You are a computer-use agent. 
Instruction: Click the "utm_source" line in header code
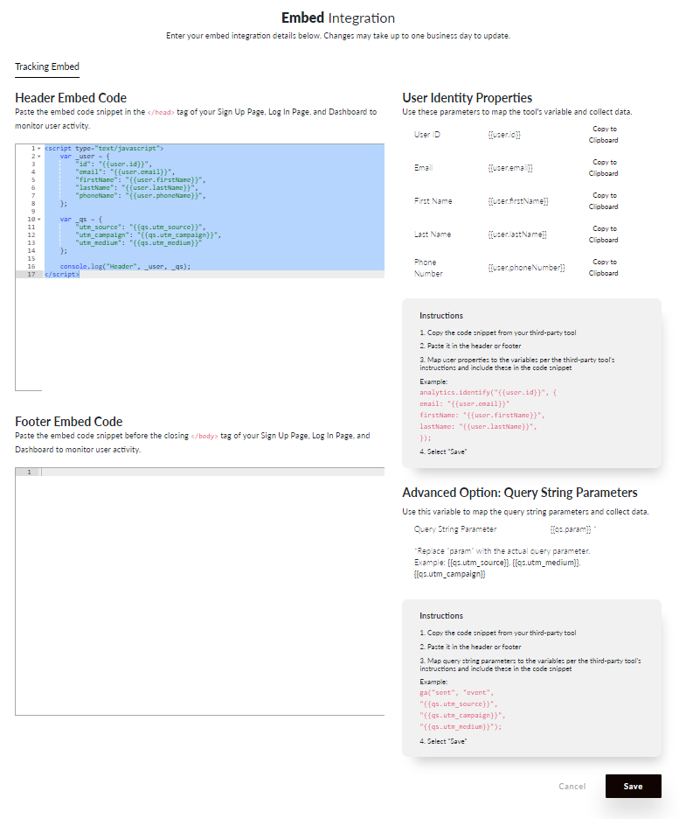pos(141,227)
